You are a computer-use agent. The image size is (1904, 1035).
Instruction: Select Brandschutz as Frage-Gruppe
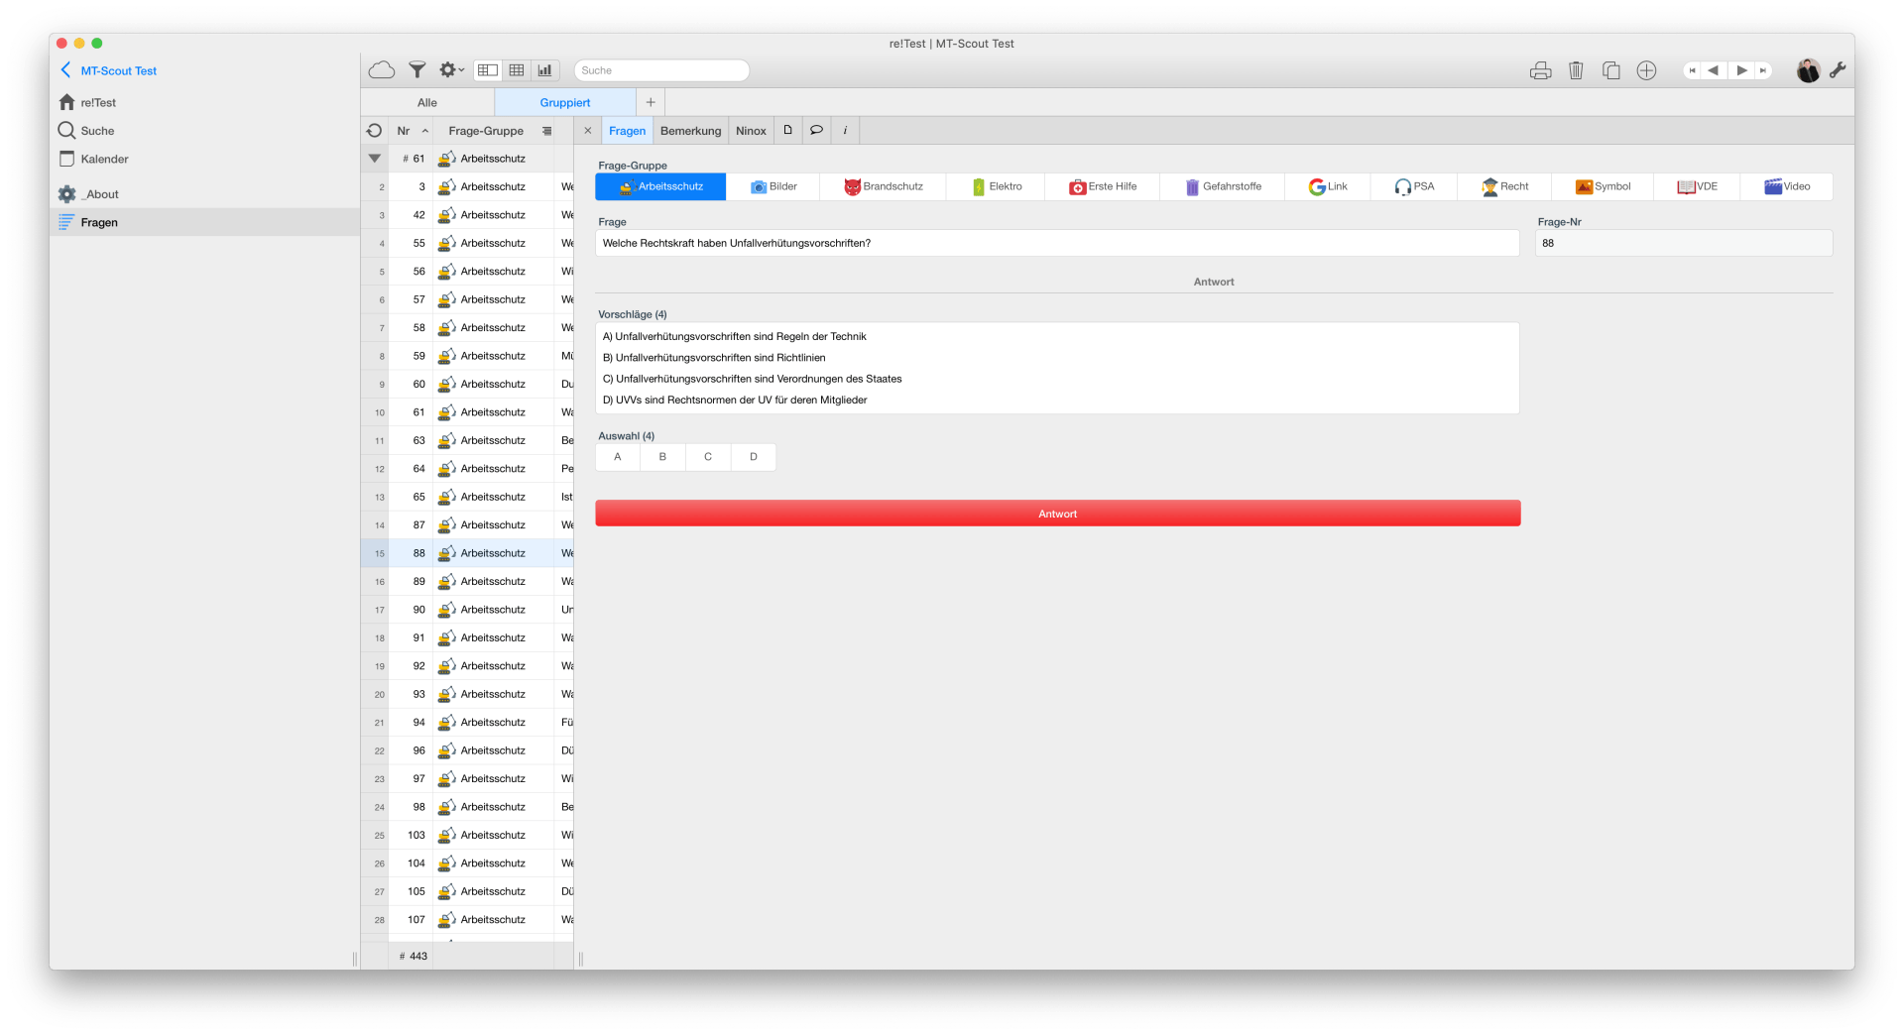pos(884,186)
